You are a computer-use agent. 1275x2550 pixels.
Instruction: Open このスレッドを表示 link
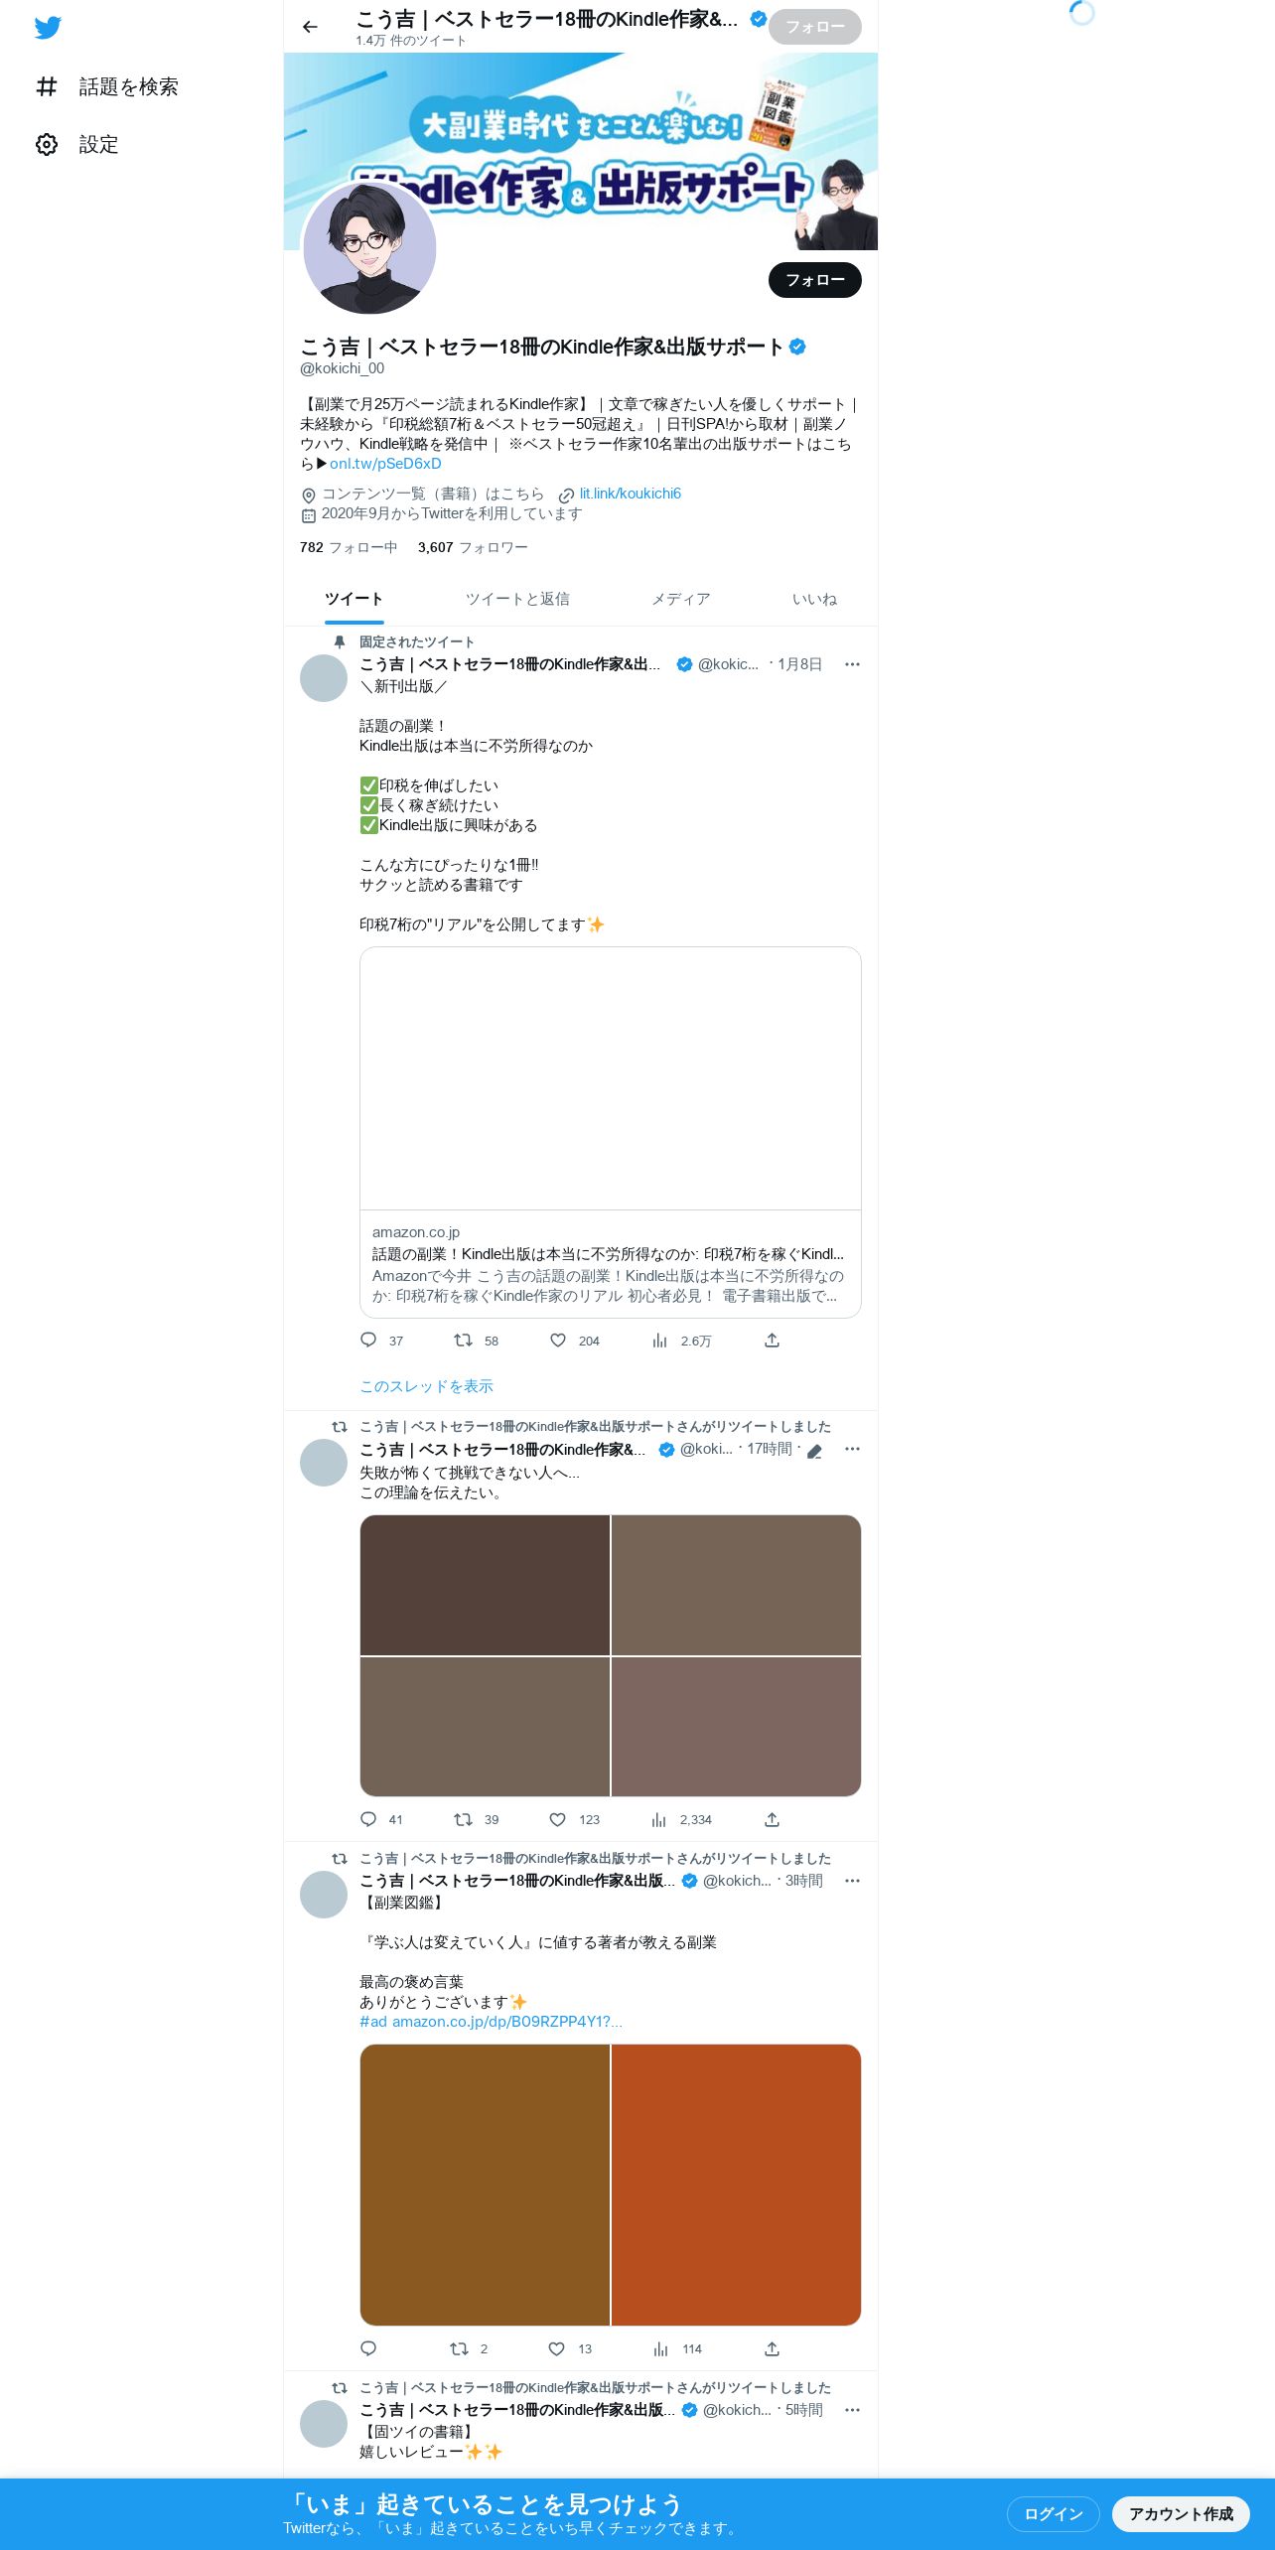click(x=426, y=1386)
